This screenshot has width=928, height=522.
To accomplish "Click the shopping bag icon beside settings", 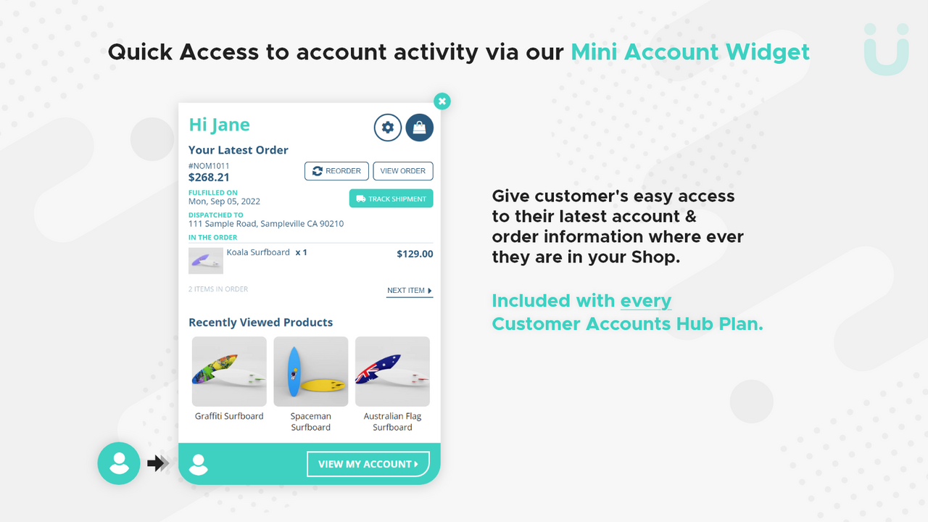I will point(419,127).
